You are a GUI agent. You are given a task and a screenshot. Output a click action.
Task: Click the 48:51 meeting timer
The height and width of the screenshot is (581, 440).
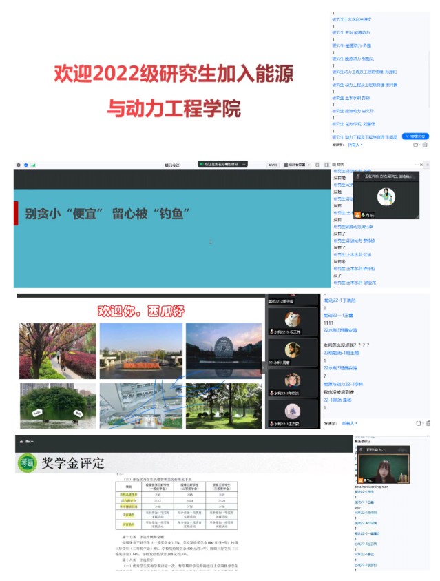coord(272,165)
